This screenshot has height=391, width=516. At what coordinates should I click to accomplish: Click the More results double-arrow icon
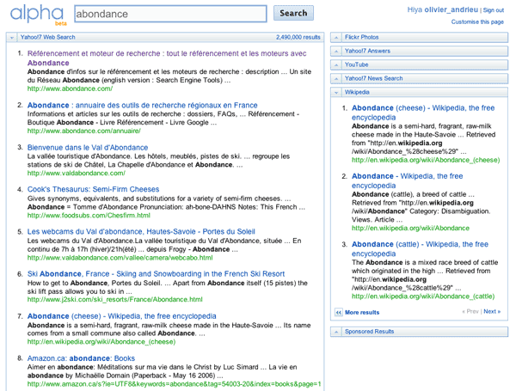click(338, 313)
